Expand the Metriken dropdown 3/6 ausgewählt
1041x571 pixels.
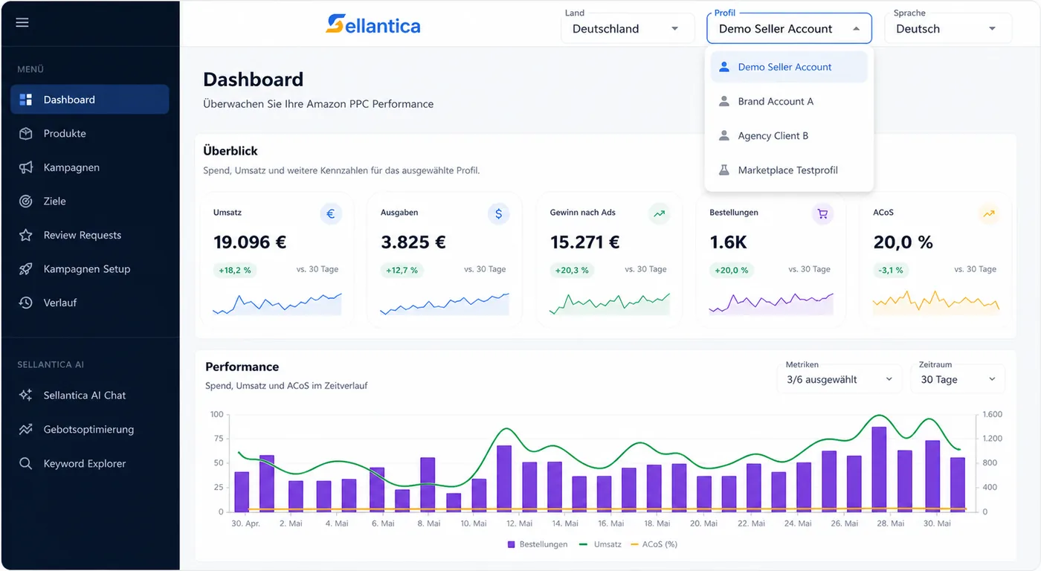click(839, 379)
